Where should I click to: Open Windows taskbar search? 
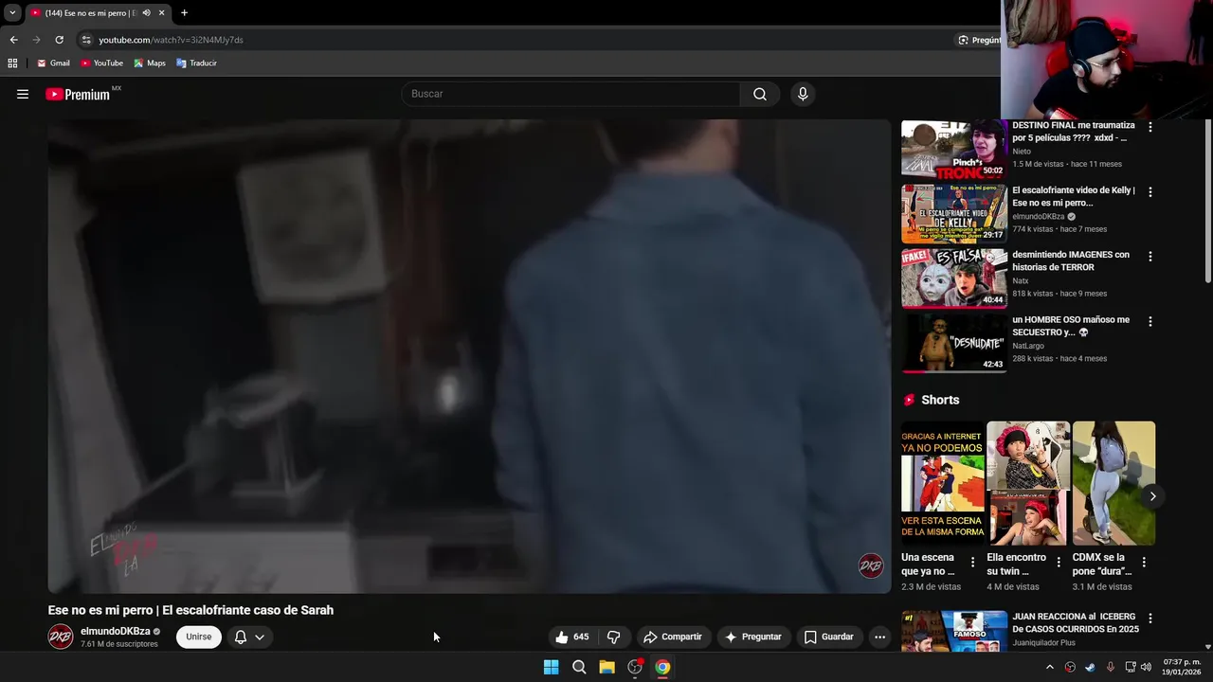point(579,667)
